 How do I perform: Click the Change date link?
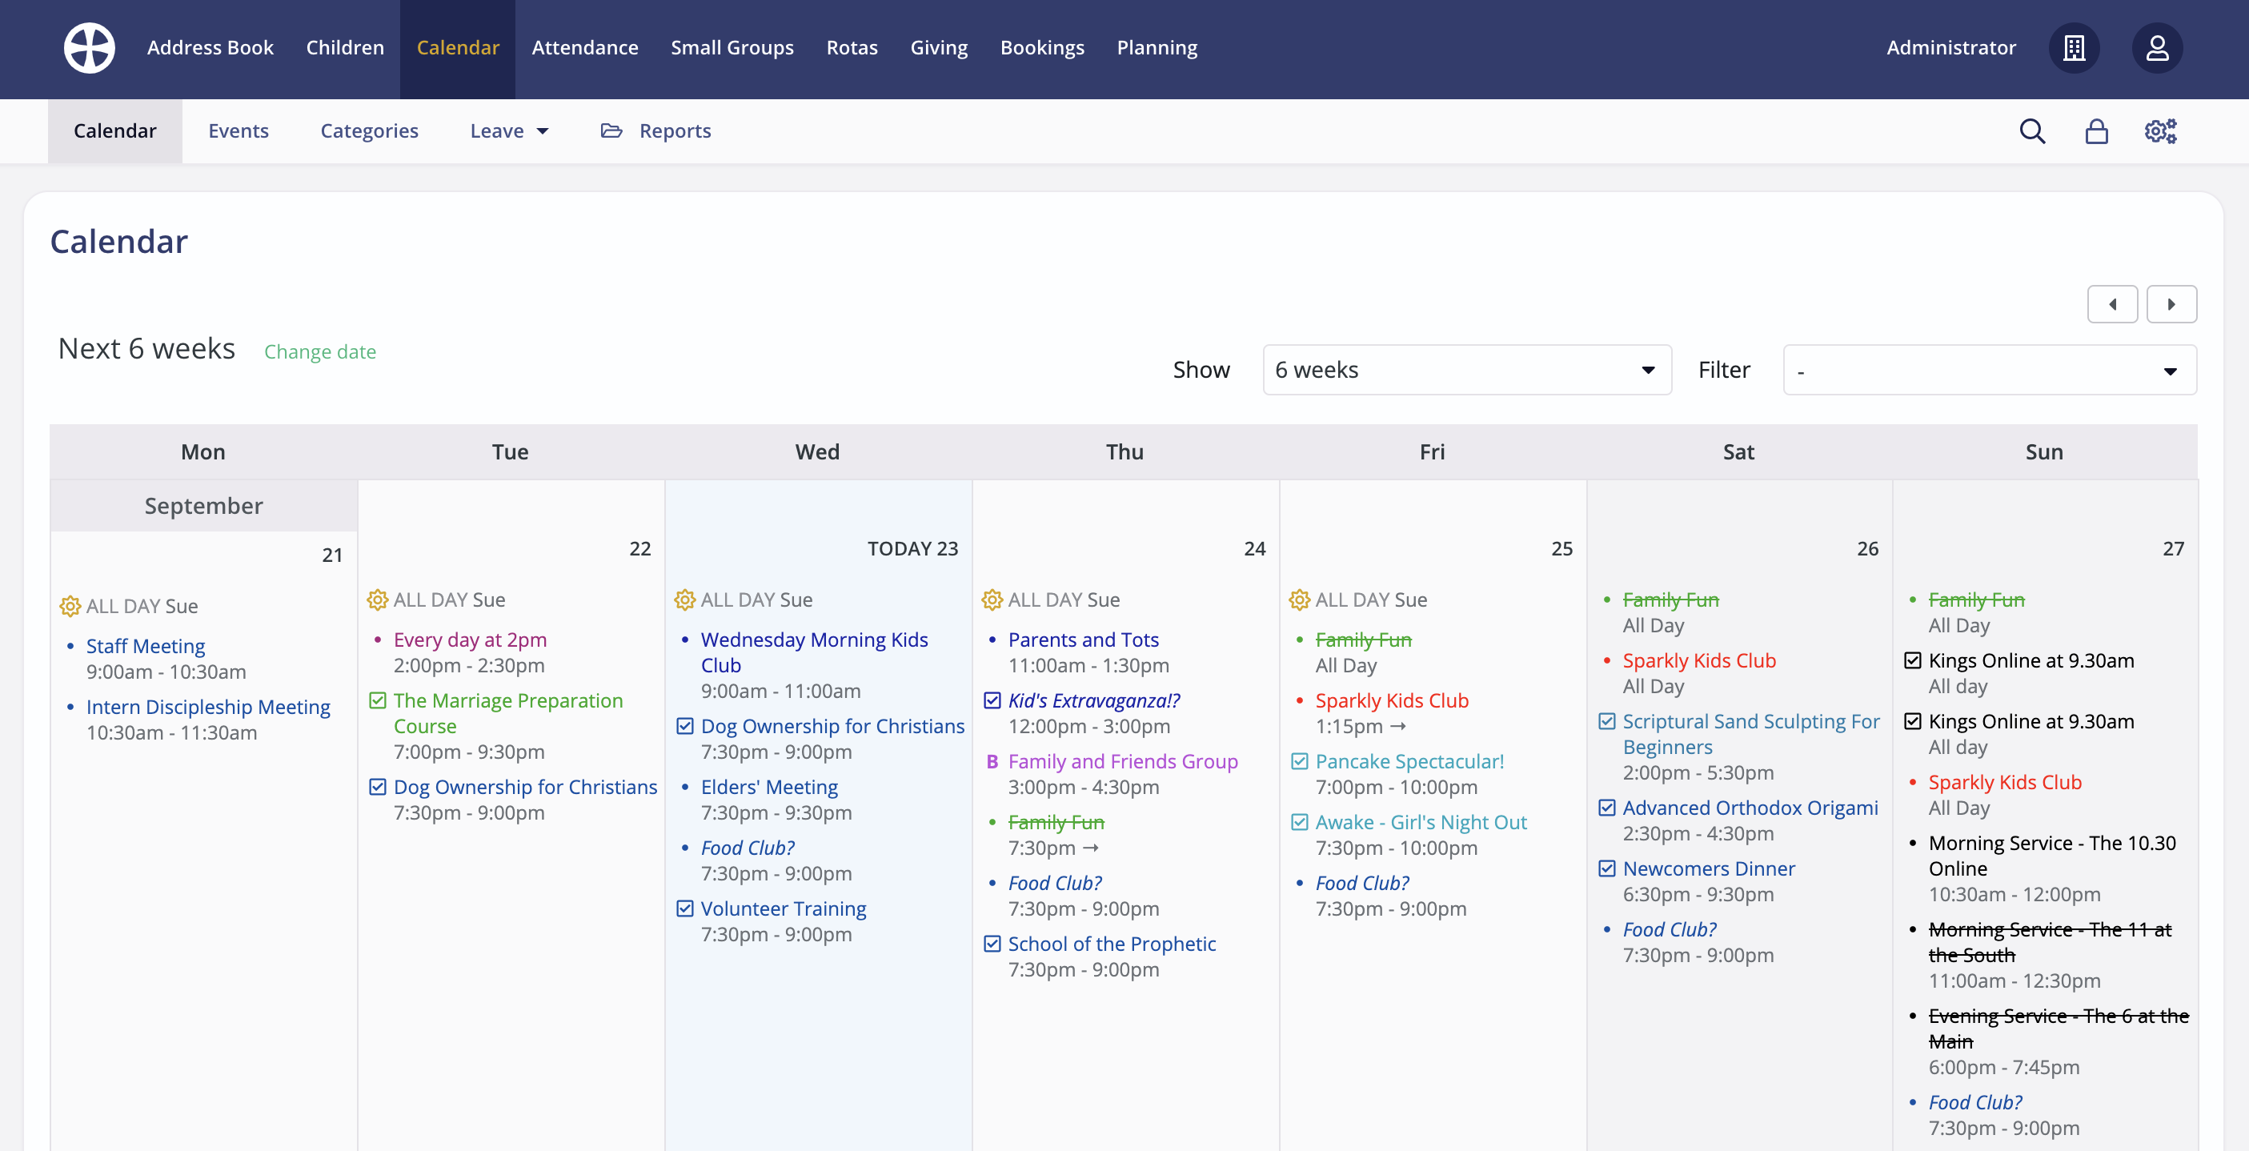click(x=319, y=352)
